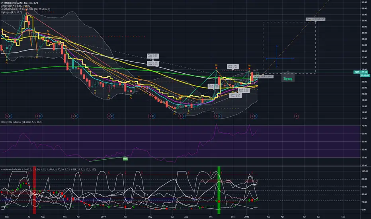Open the 4EMA+DC+BB indicator legend
The height and width of the screenshot is (219, 371).
(x=25, y=9)
